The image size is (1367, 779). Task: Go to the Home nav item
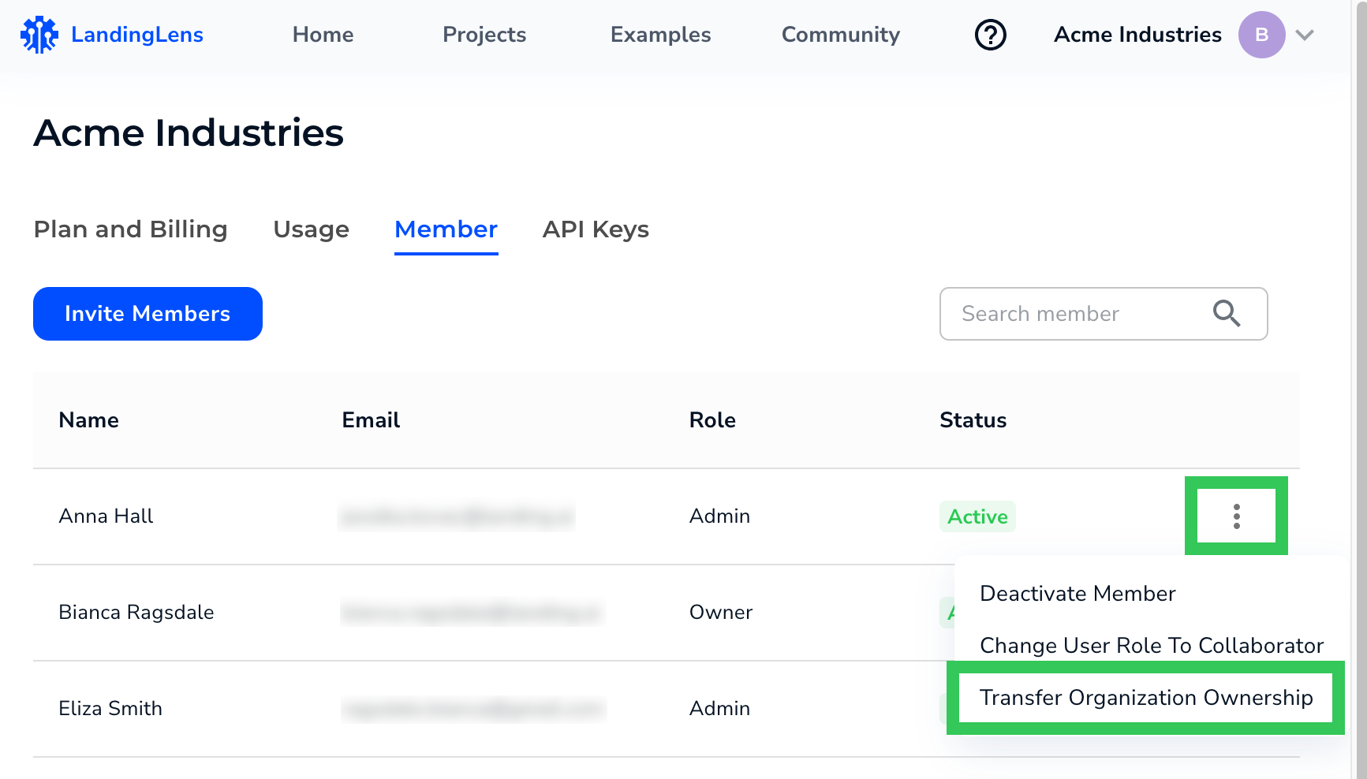point(323,35)
